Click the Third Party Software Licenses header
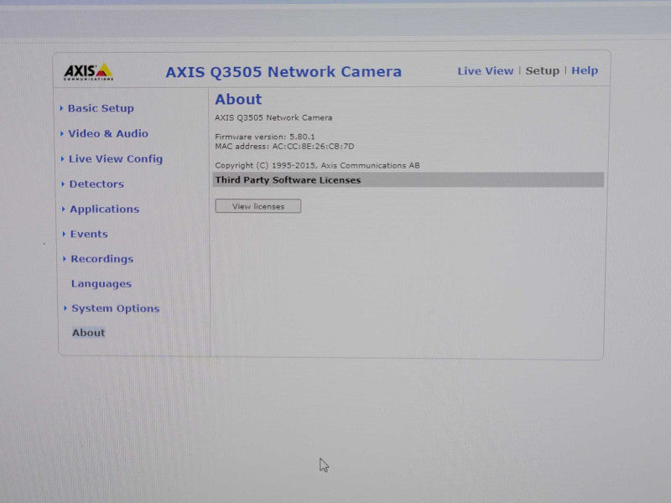This screenshot has height=503, width=671. [408, 180]
